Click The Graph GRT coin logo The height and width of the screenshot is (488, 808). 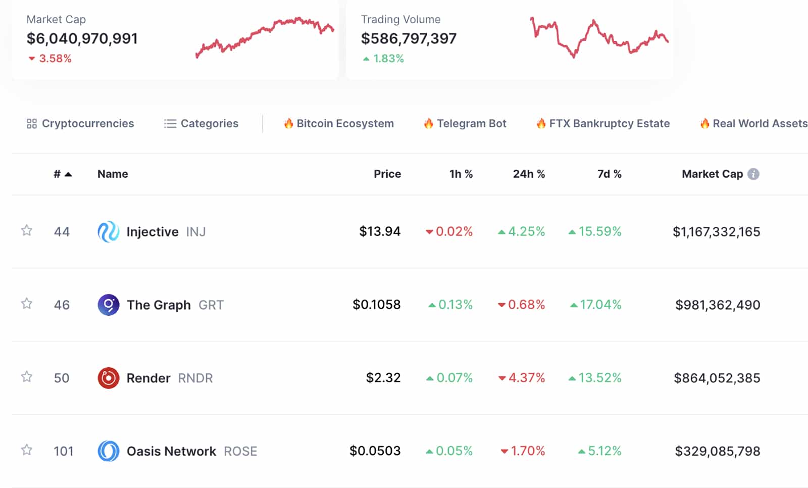pos(109,305)
